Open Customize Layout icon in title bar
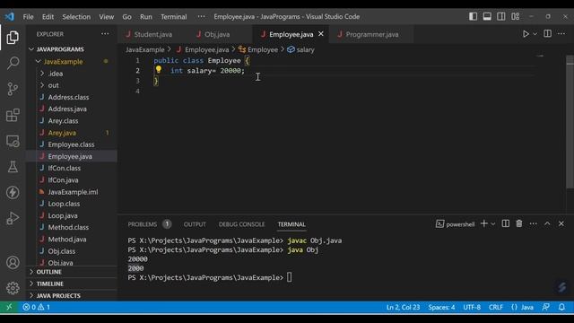The image size is (574, 323). (x=516, y=16)
